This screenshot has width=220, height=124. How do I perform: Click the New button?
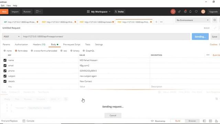coord(4,11)
